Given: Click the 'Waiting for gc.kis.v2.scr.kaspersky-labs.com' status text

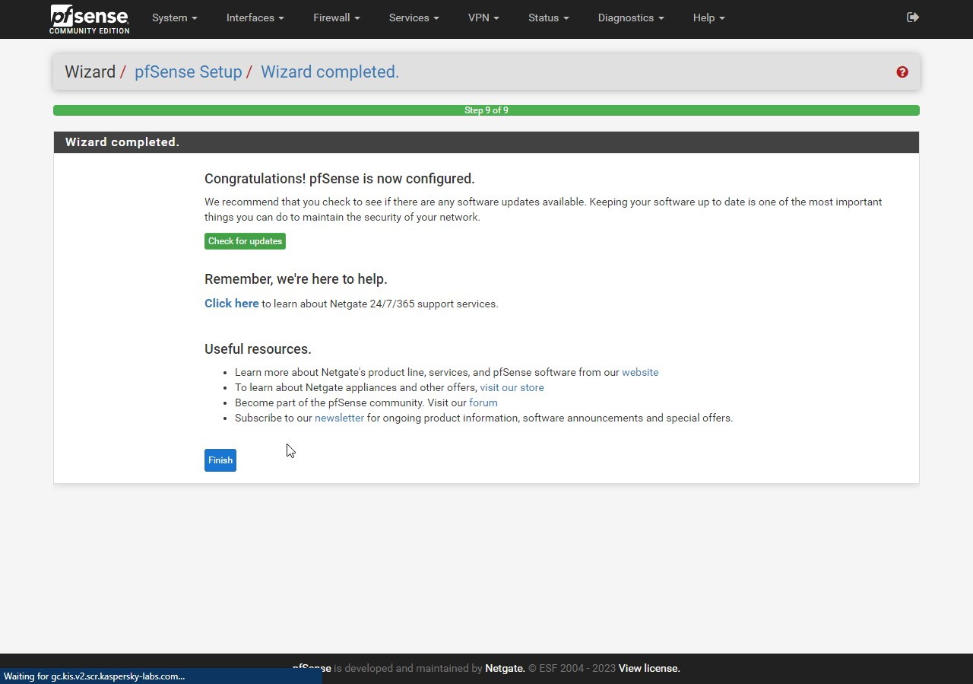Looking at the screenshot, I should (94, 676).
